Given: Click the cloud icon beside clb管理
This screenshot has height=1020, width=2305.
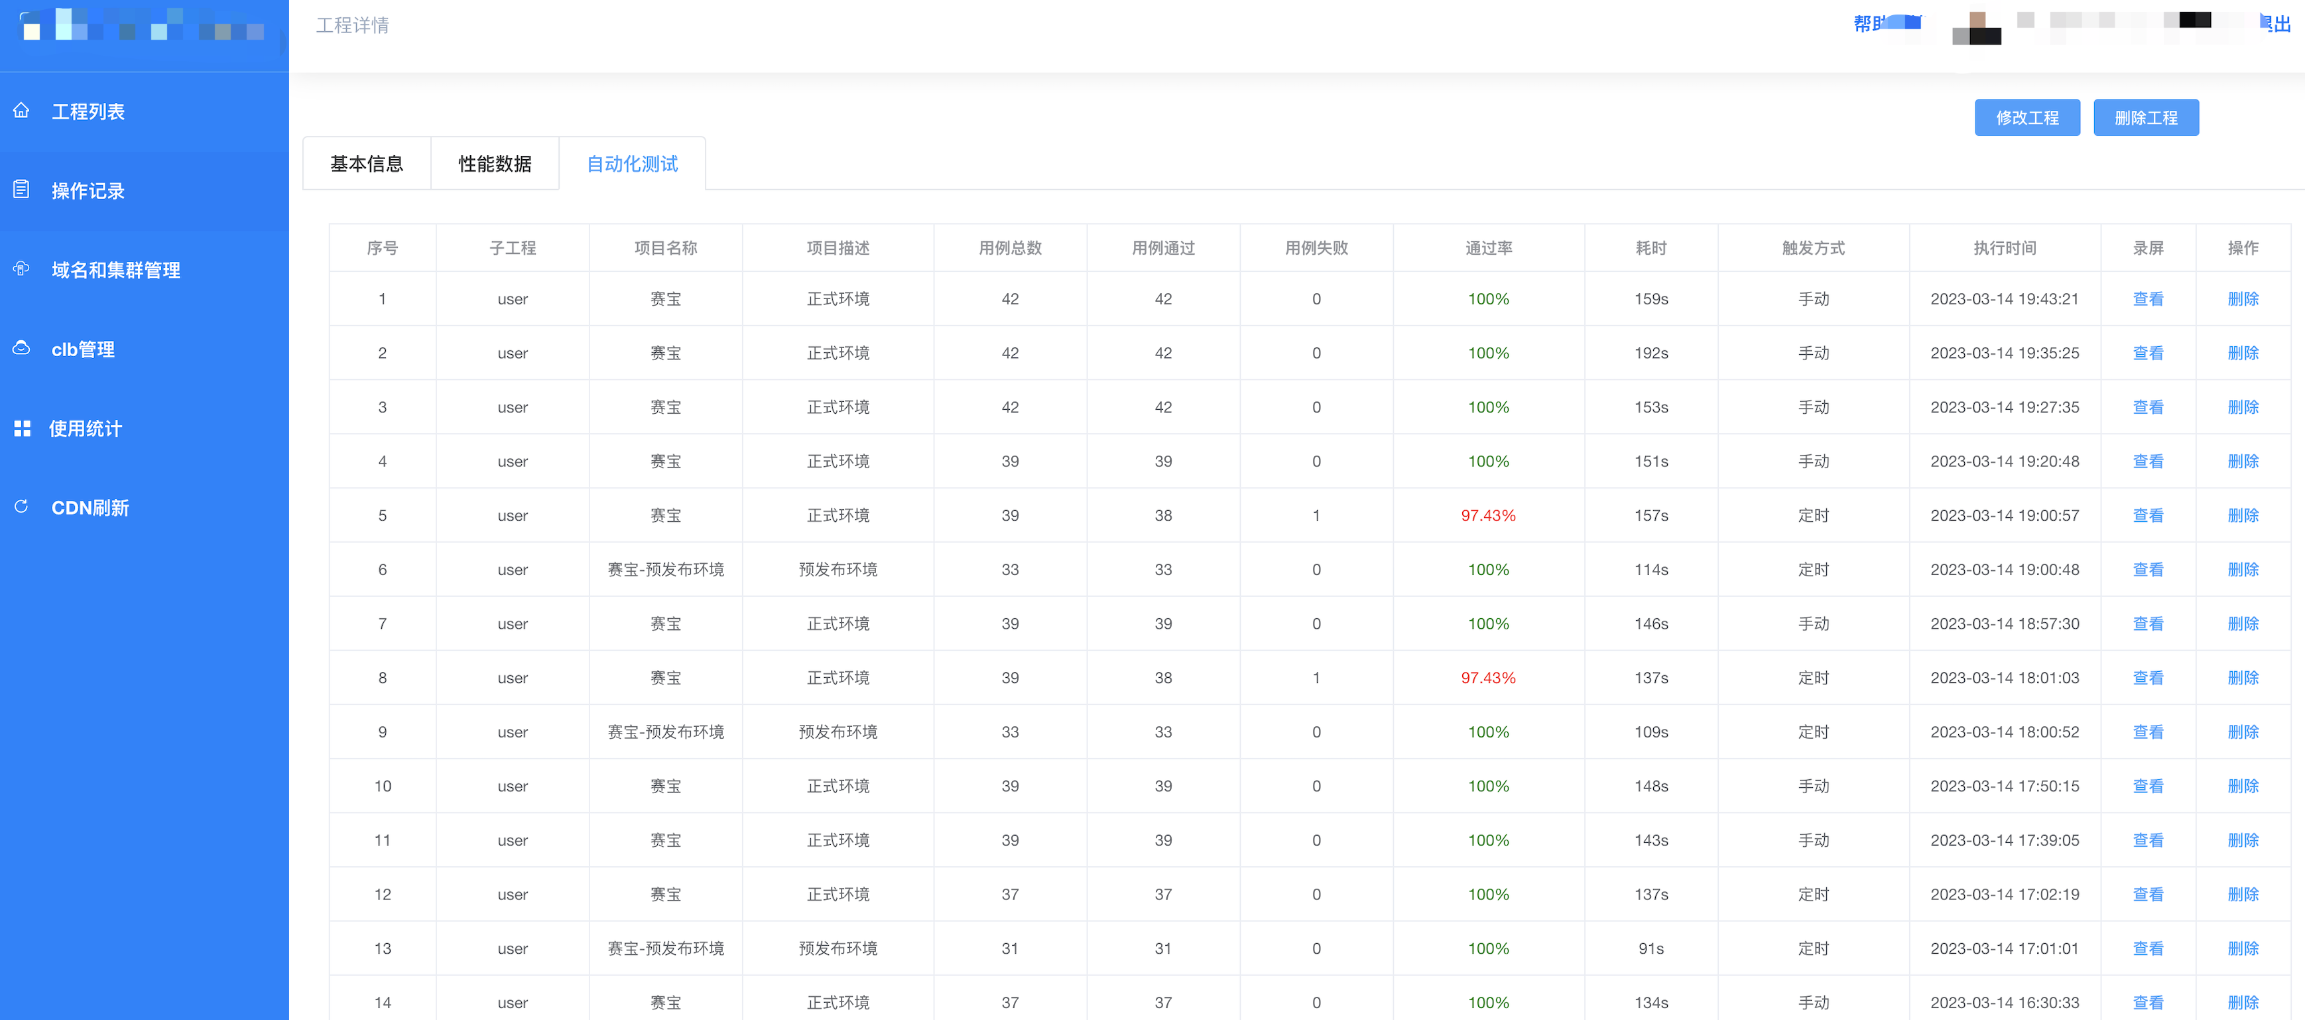Looking at the screenshot, I should 21,348.
